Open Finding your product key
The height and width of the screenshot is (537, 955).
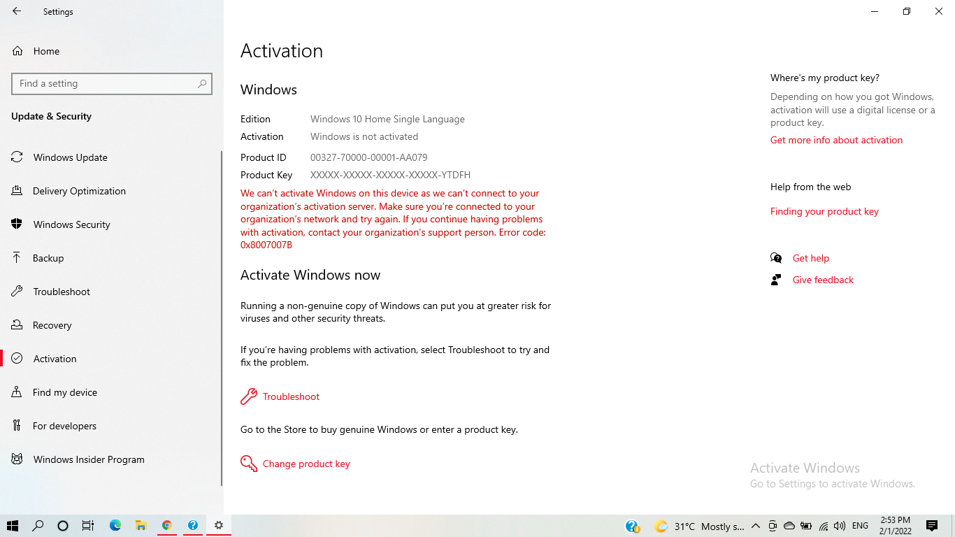[x=824, y=211]
